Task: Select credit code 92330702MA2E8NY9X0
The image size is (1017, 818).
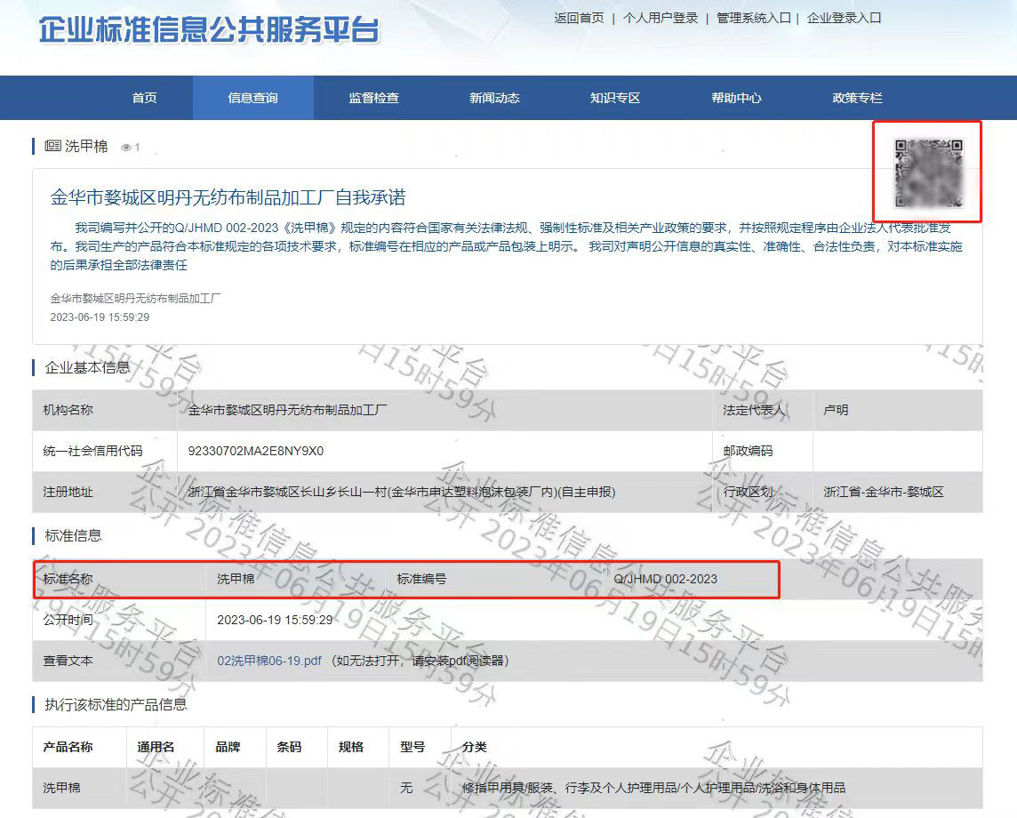Action: point(255,451)
